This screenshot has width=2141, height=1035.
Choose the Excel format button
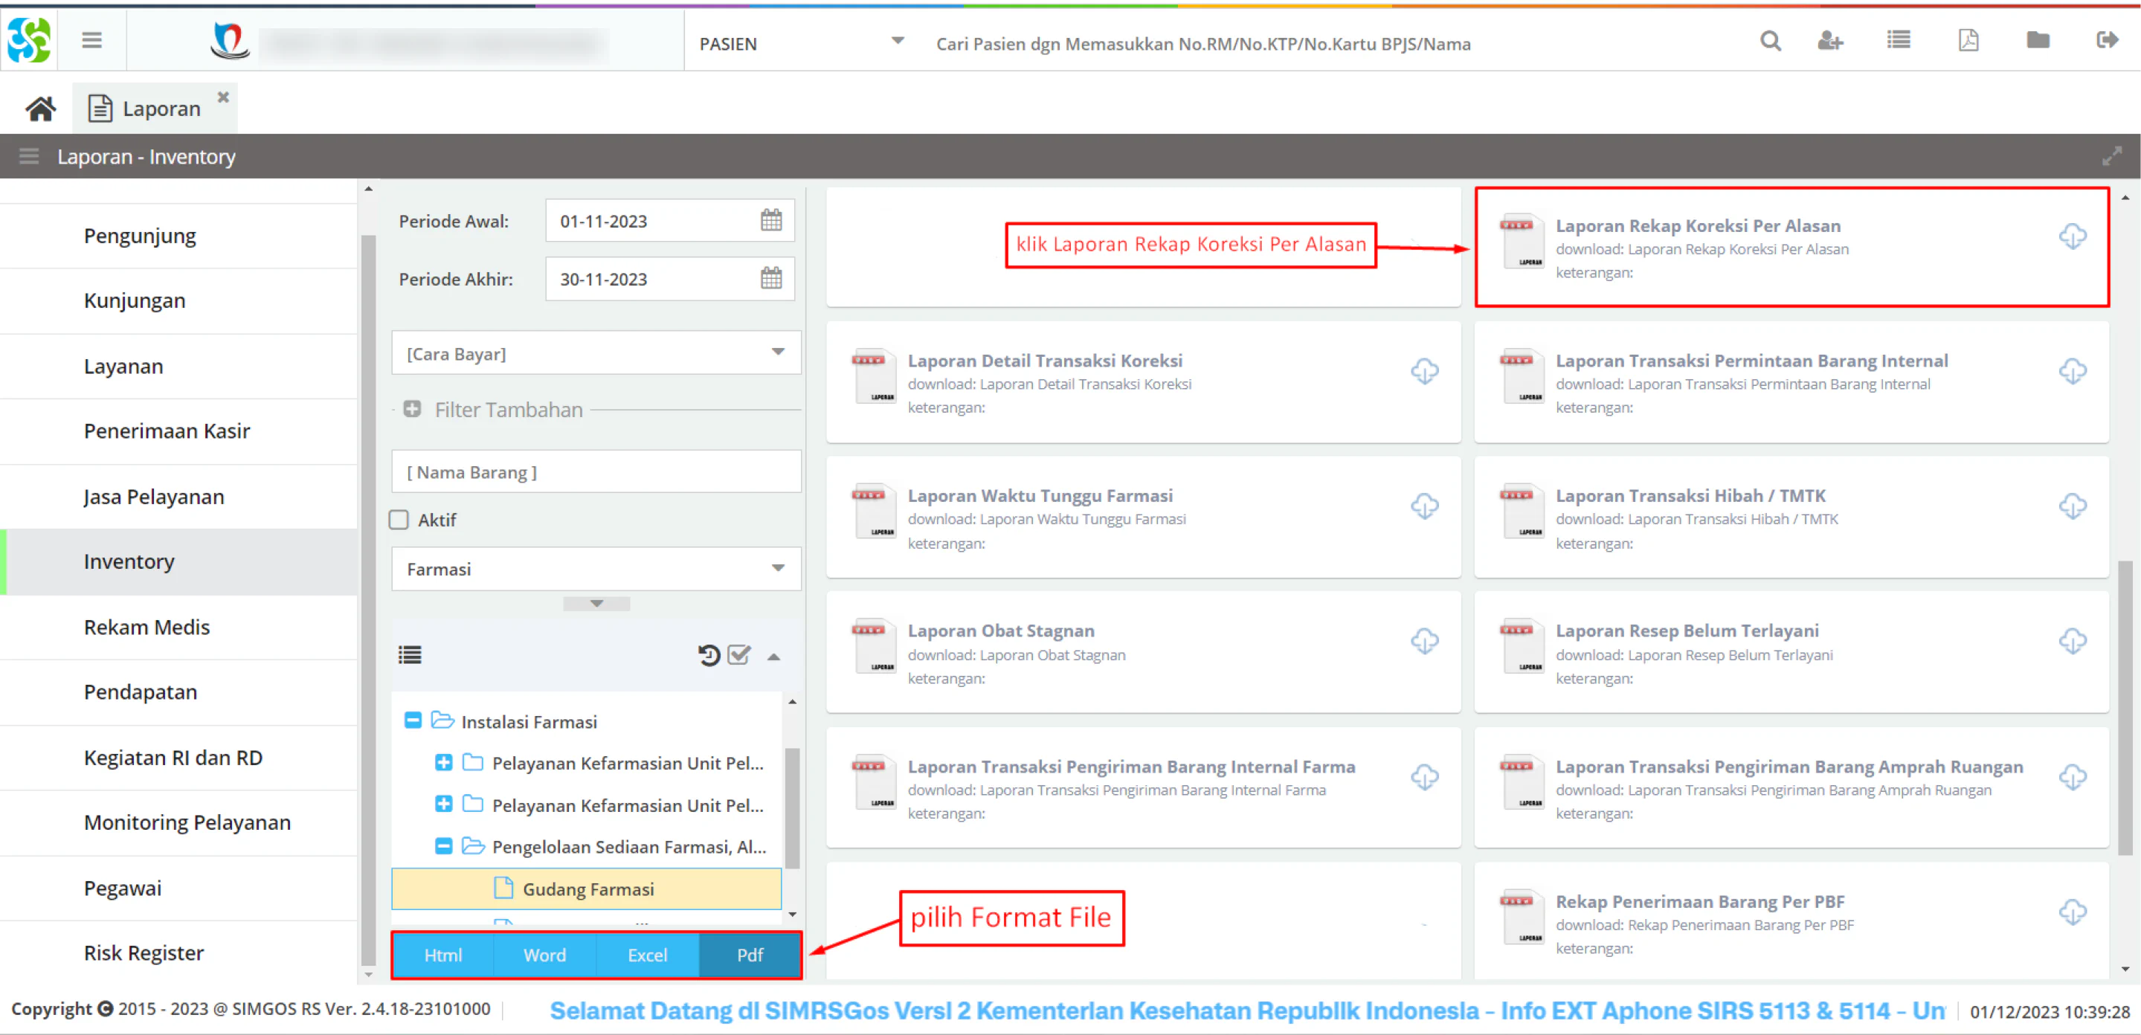point(648,955)
